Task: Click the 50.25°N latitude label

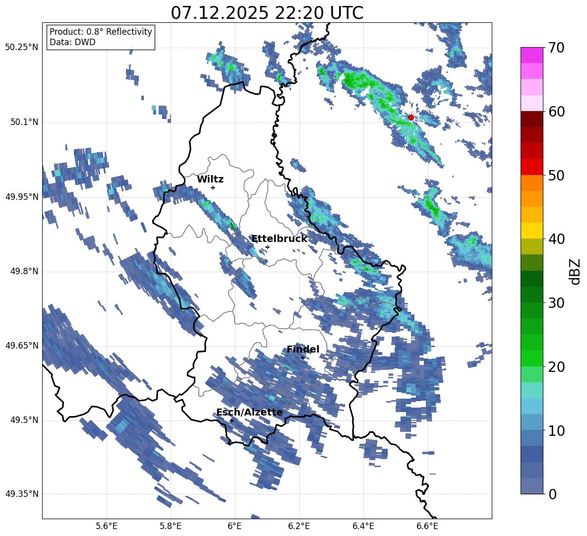Action: click(22, 48)
